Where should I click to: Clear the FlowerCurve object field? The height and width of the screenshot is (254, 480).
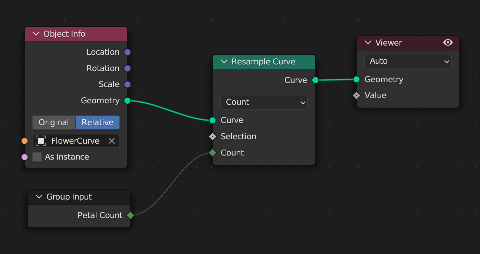click(x=112, y=141)
